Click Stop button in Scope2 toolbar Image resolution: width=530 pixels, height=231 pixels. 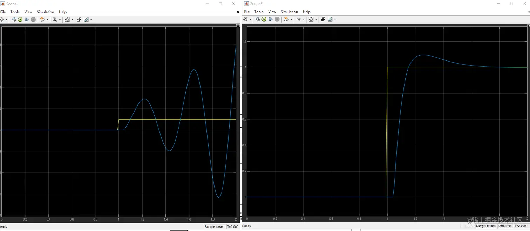coord(277,19)
